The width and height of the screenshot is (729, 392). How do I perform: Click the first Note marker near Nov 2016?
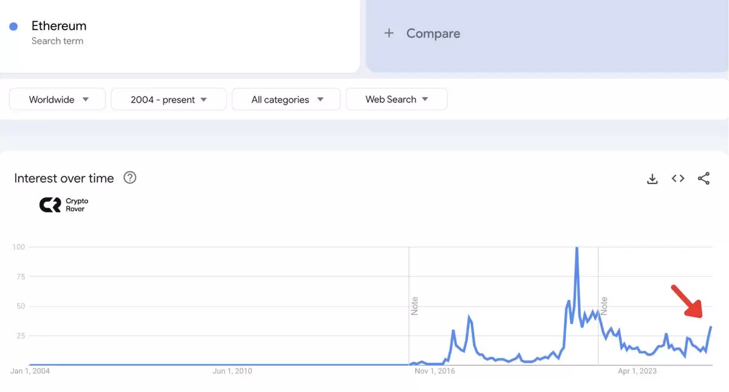(x=415, y=306)
